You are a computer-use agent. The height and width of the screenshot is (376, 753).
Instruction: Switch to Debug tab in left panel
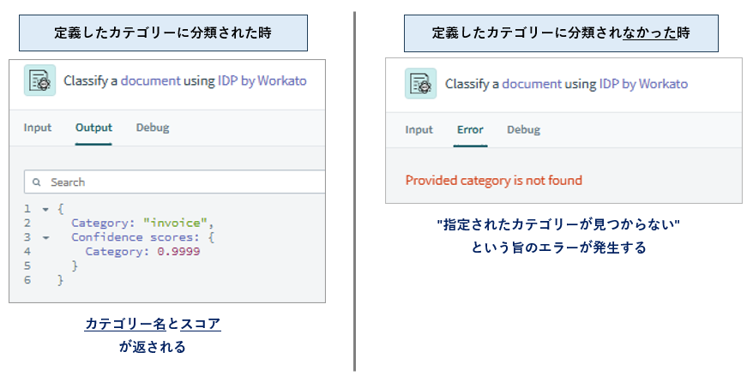(x=153, y=128)
